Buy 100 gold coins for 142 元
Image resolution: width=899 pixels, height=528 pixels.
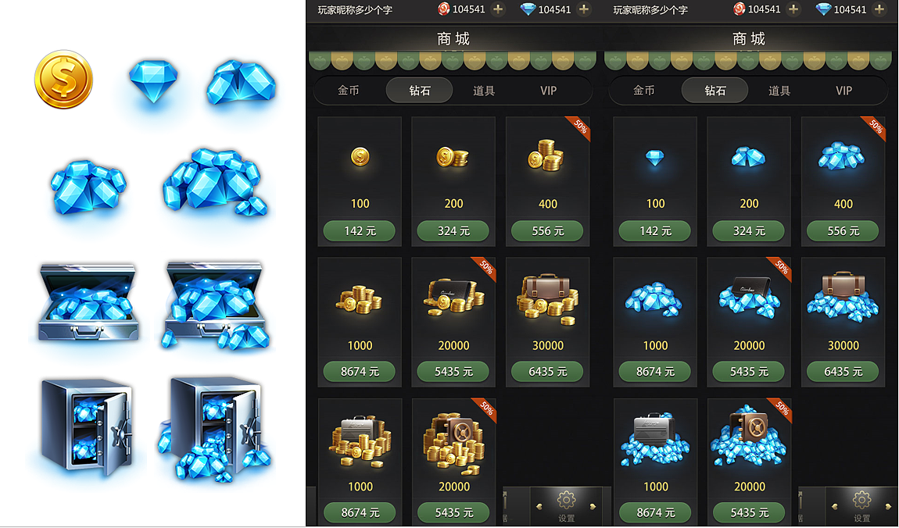click(x=360, y=230)
